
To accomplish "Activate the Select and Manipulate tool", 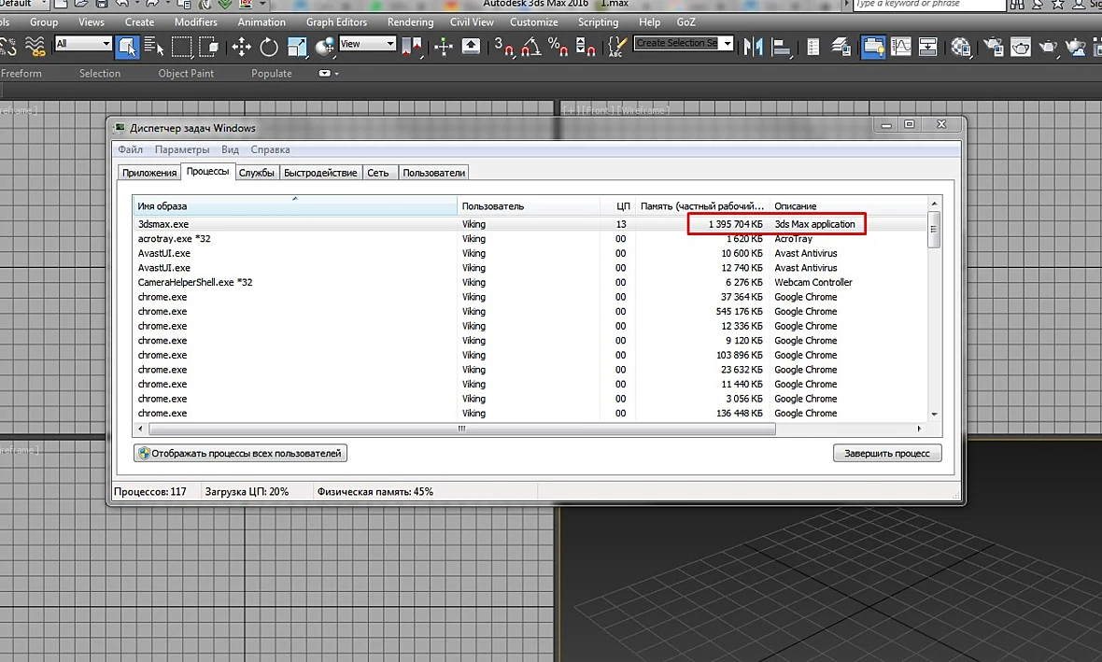I will [x=444, y=47].
